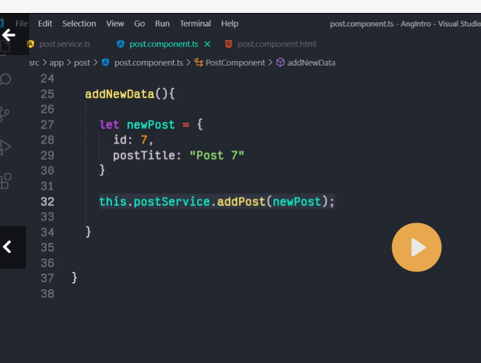Open the Terminal menu
This screenshot has height=363, width=481.
pos(195,24)
